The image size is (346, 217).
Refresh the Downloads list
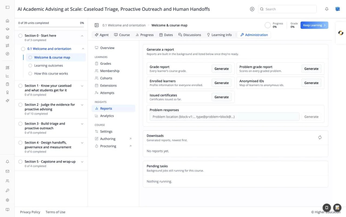(320, 137)
